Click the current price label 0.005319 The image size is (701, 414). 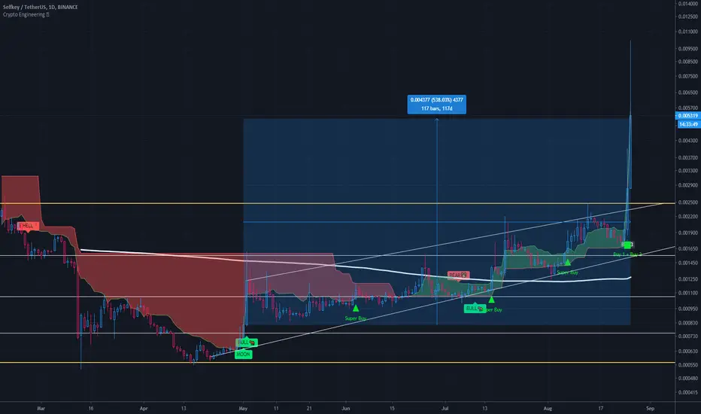pyautogui.click(x=688, y=116)
